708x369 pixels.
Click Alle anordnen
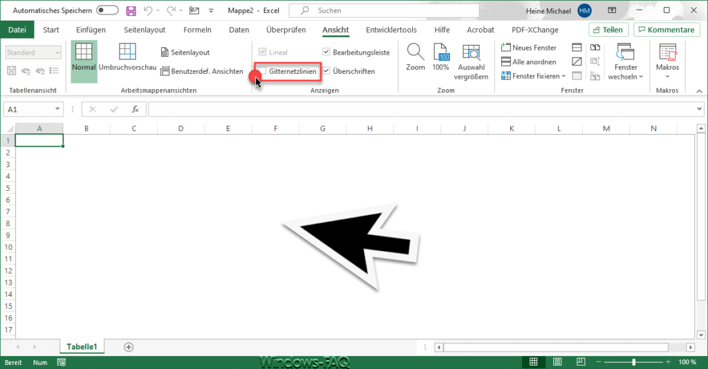(x=528, y=61)
